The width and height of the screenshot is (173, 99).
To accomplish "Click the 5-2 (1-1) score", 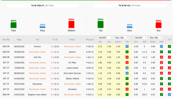I will 55,52.
